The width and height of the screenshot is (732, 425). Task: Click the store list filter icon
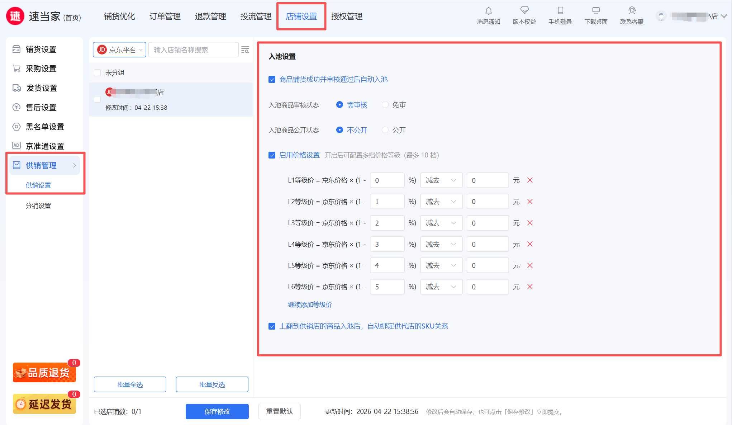tap(245, 50)
